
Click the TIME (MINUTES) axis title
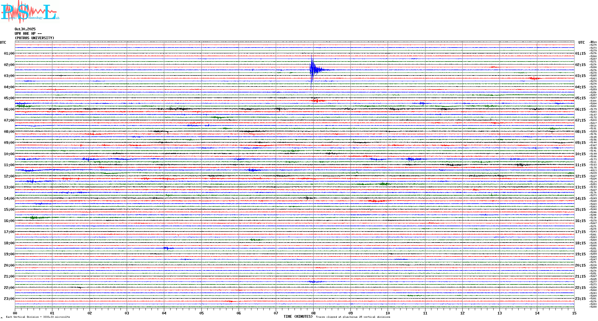click(x=298, y=317)
